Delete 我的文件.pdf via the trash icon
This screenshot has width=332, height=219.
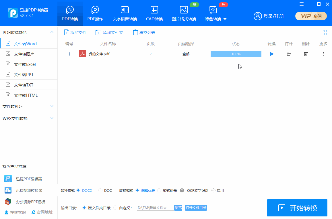306,54
